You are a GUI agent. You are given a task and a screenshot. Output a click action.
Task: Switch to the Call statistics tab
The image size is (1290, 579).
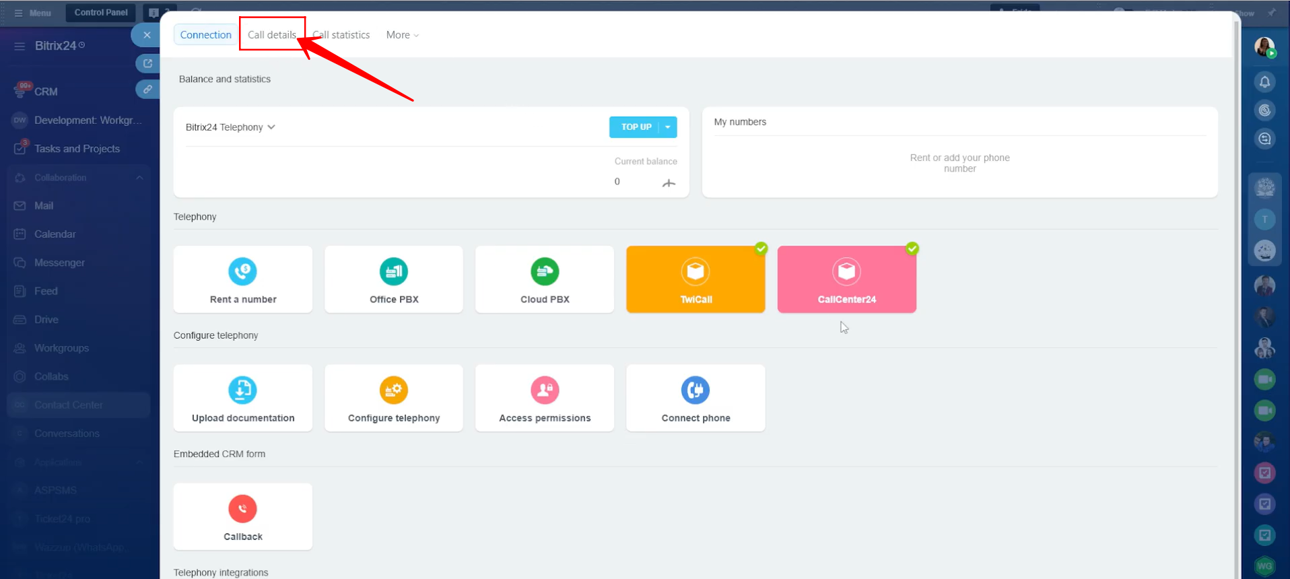(x=342, y=35)
